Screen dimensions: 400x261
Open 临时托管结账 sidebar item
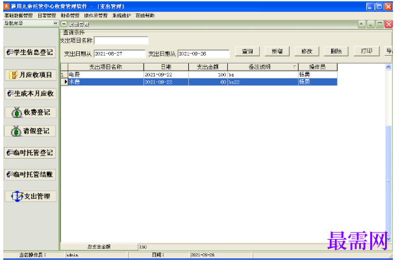click(x=30, y=174)
